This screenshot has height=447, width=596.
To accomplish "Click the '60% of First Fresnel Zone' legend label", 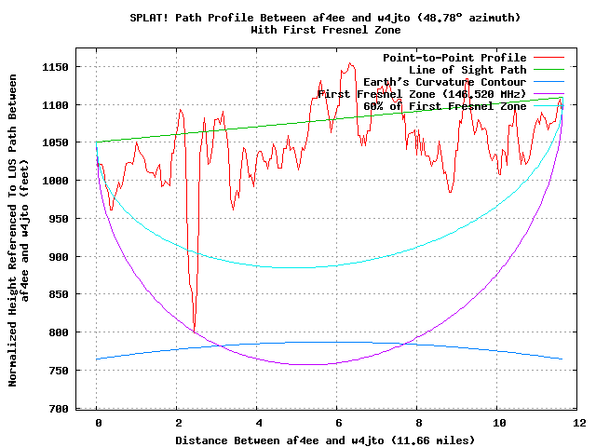I will tap(445, 106).
